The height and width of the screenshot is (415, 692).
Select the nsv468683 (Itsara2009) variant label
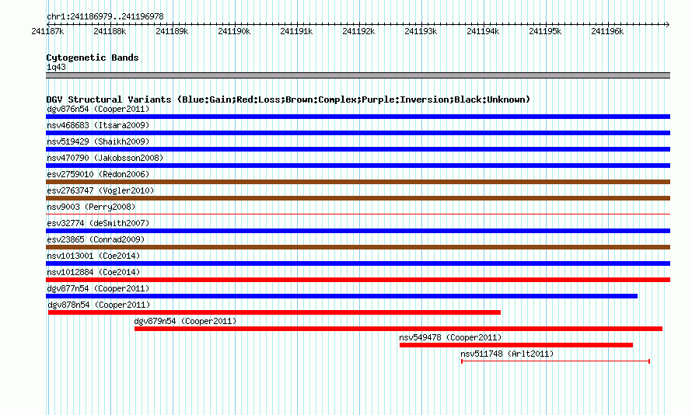[x=98, y=125]
